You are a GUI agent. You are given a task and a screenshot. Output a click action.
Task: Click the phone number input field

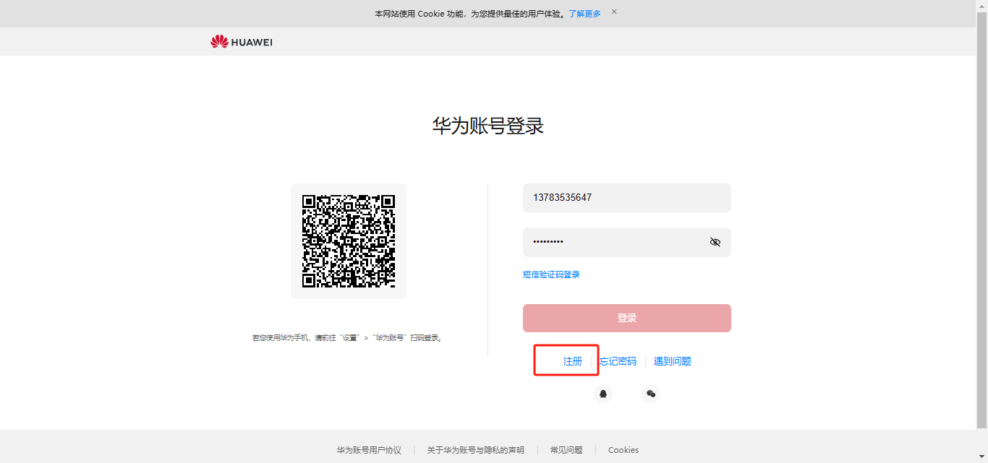pos(626,197)
